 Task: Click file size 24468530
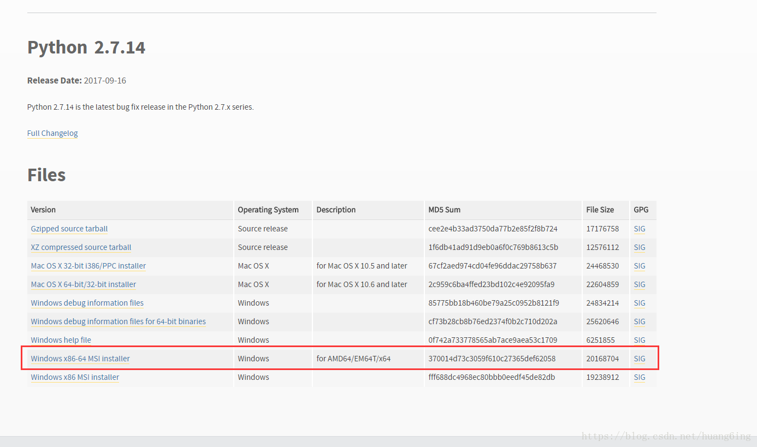[x=602, y=266]
